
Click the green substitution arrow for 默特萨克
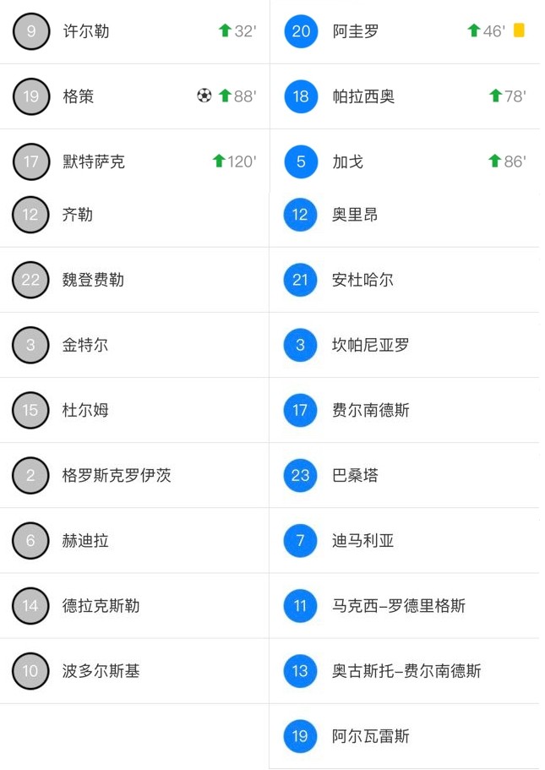(219, 161)
